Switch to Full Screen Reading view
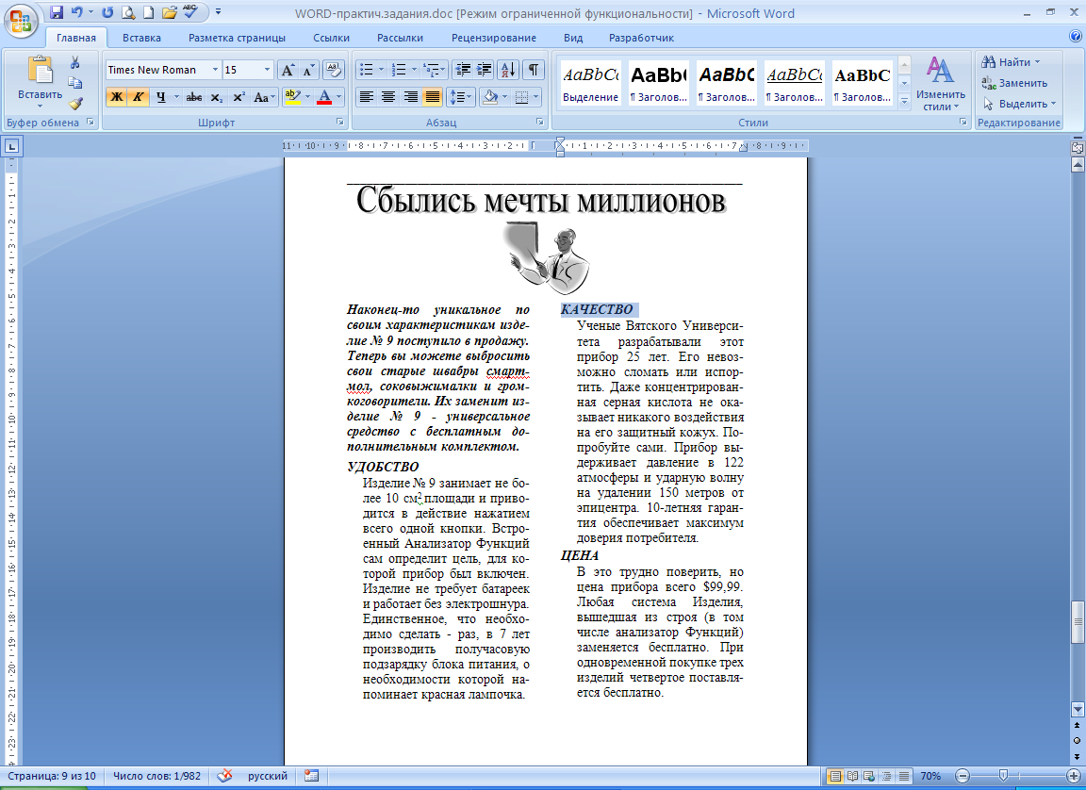The width and height of the screenshot is (1086, 790). coord(852,776)
